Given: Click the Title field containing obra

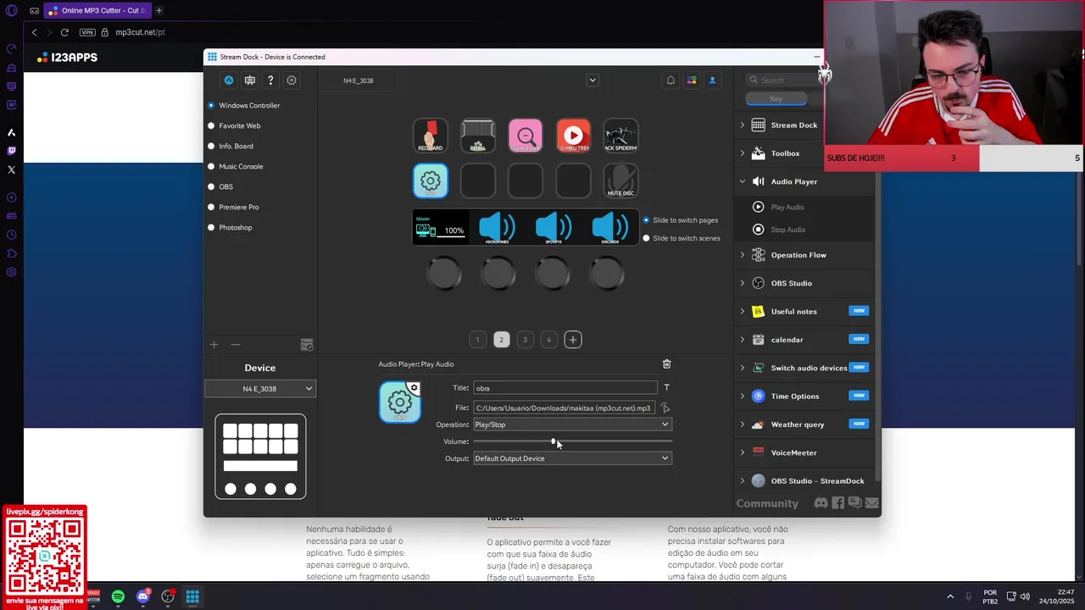Looking at the screenshot, I should 565,388.
